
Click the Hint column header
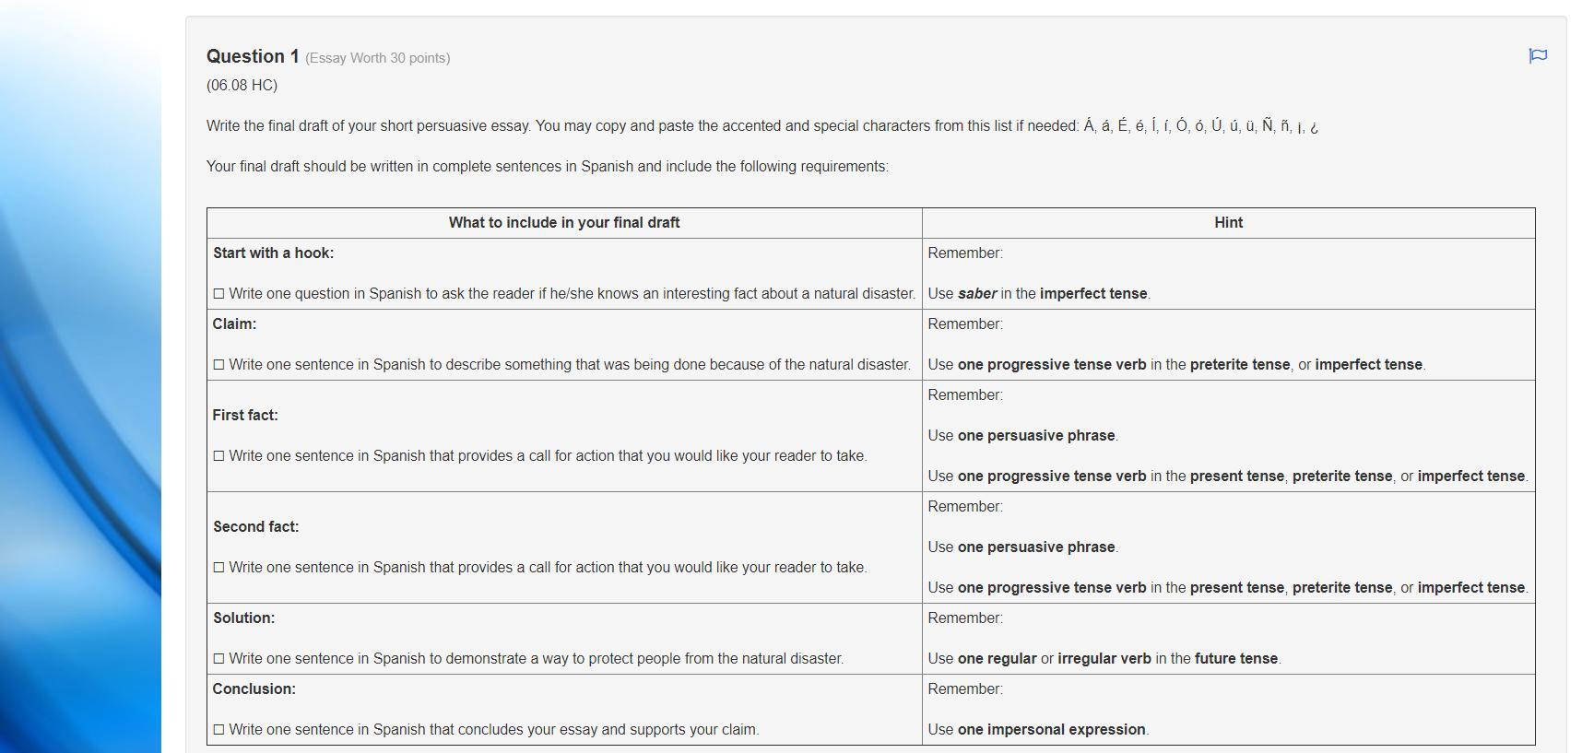(1228, 223)
